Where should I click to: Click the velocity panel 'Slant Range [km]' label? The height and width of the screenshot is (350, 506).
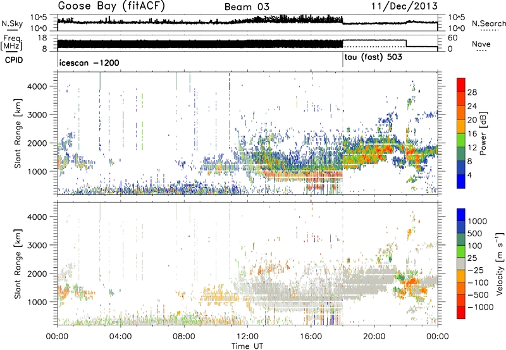18,263
